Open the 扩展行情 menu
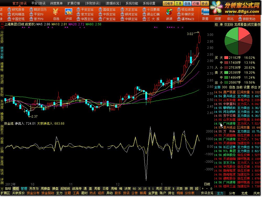Viewport: 262px width, 197px height. click(74, 3)
